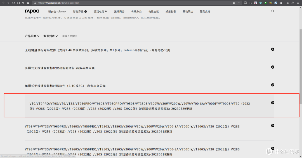Open the browser hamburger menu
This screenshot has width=302, height=158.
point(298,3)
